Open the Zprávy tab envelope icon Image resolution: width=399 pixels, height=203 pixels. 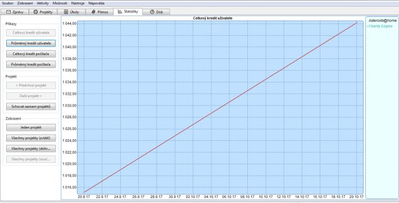(8, 12)
